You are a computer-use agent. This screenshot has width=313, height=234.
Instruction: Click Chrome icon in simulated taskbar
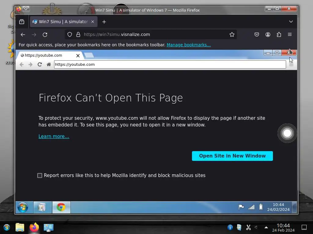(61, 207)
